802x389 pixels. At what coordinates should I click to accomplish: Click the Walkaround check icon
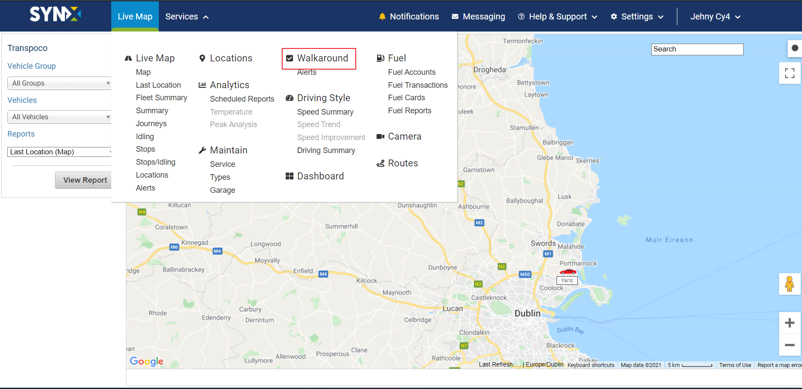pyautogui.click(x=290, y=58)
